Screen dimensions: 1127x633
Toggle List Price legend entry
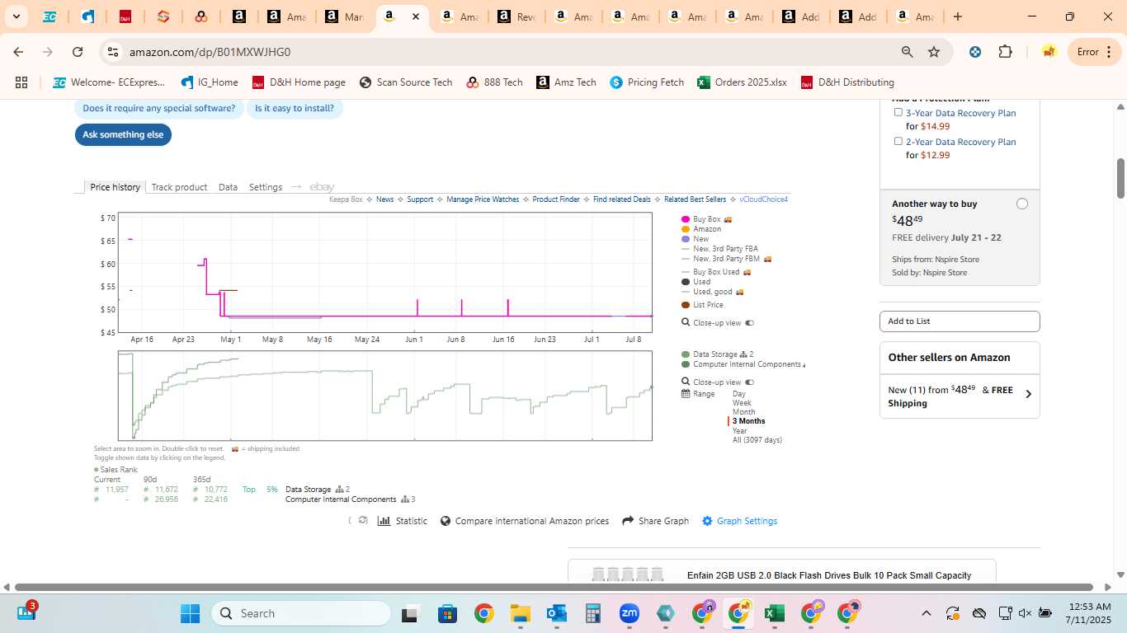tap(702, 305)
